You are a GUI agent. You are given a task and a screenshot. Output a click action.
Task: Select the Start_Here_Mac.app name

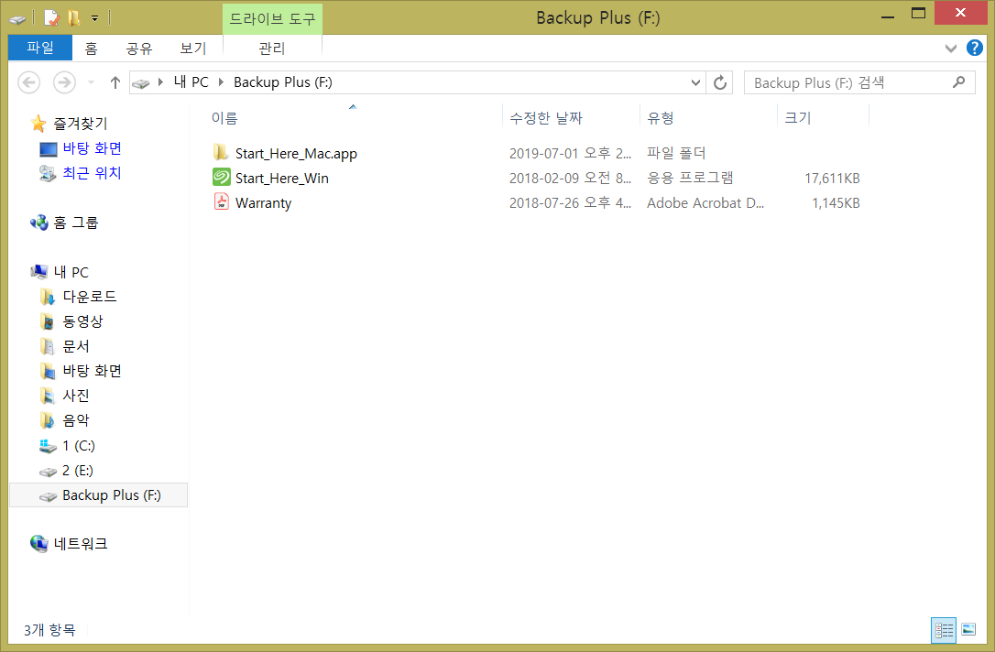(296, 154)
